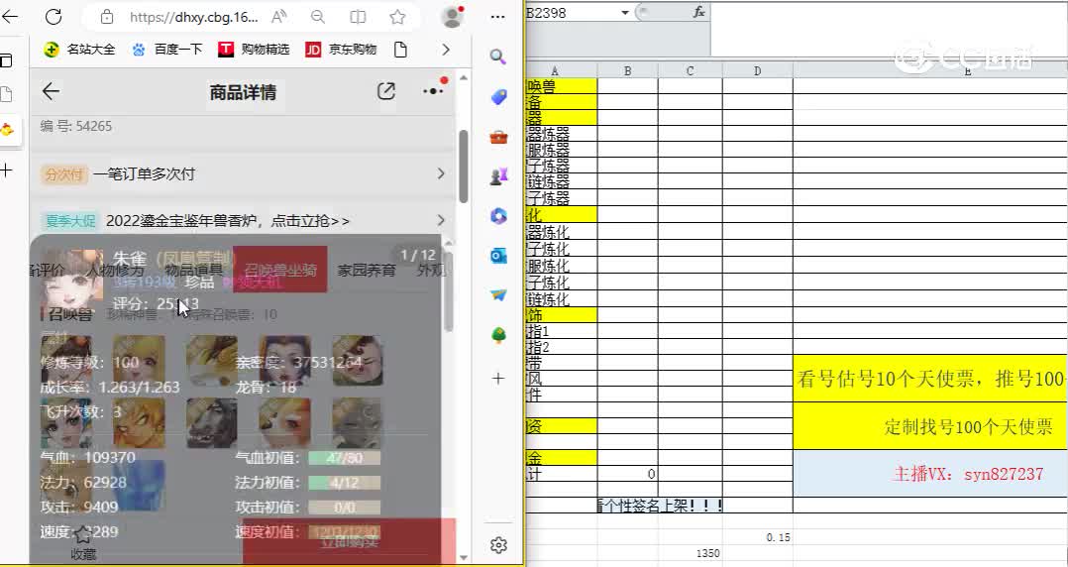Open Edge sidebar tree icon
The width and height of the screenshot is (1068, 567).
coord(498,335)
